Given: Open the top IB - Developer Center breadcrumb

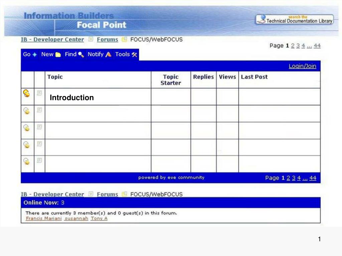Looking at the screenshot, I should tap(52, 40).
